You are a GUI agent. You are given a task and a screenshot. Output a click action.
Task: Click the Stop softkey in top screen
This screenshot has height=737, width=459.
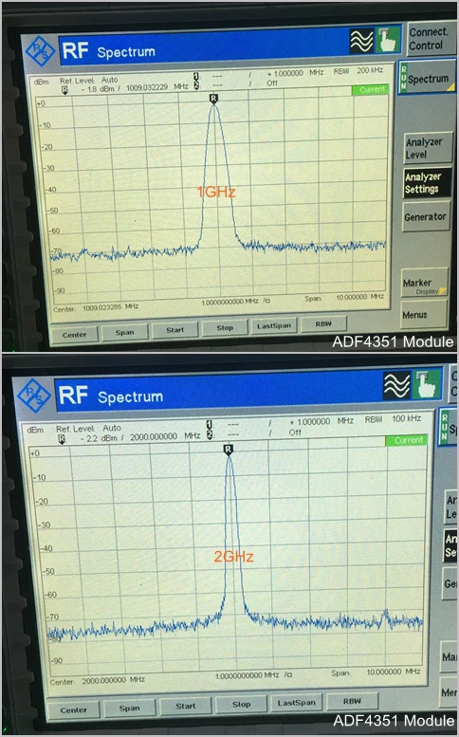click(225, 327)
